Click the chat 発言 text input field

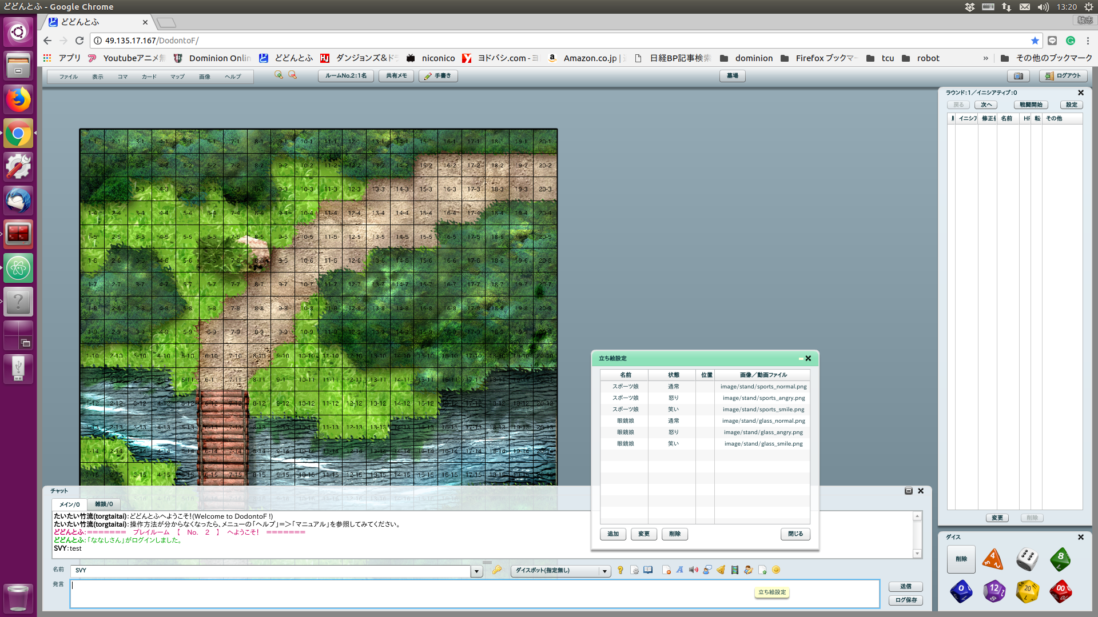[475, 594]
